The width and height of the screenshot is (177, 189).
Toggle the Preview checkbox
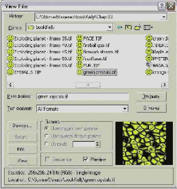click(86, 159)
